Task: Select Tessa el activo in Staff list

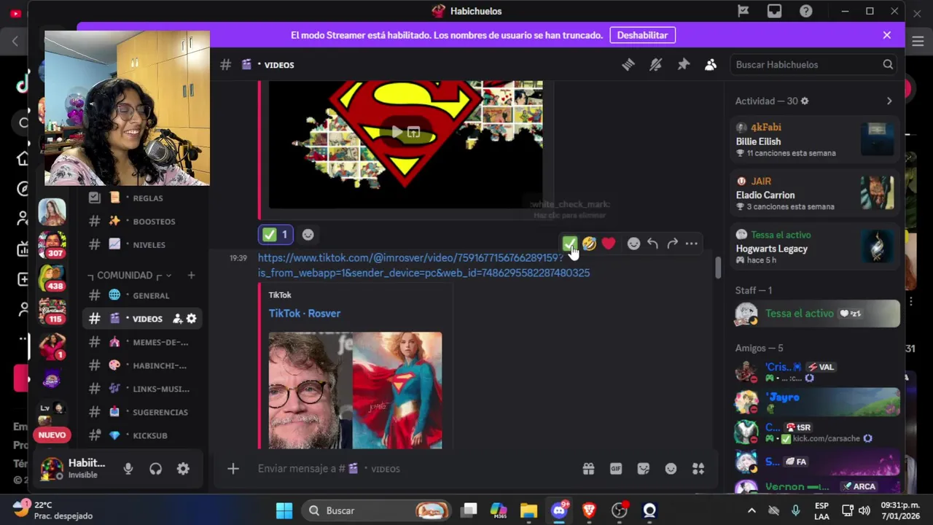Action: point(815,314)
